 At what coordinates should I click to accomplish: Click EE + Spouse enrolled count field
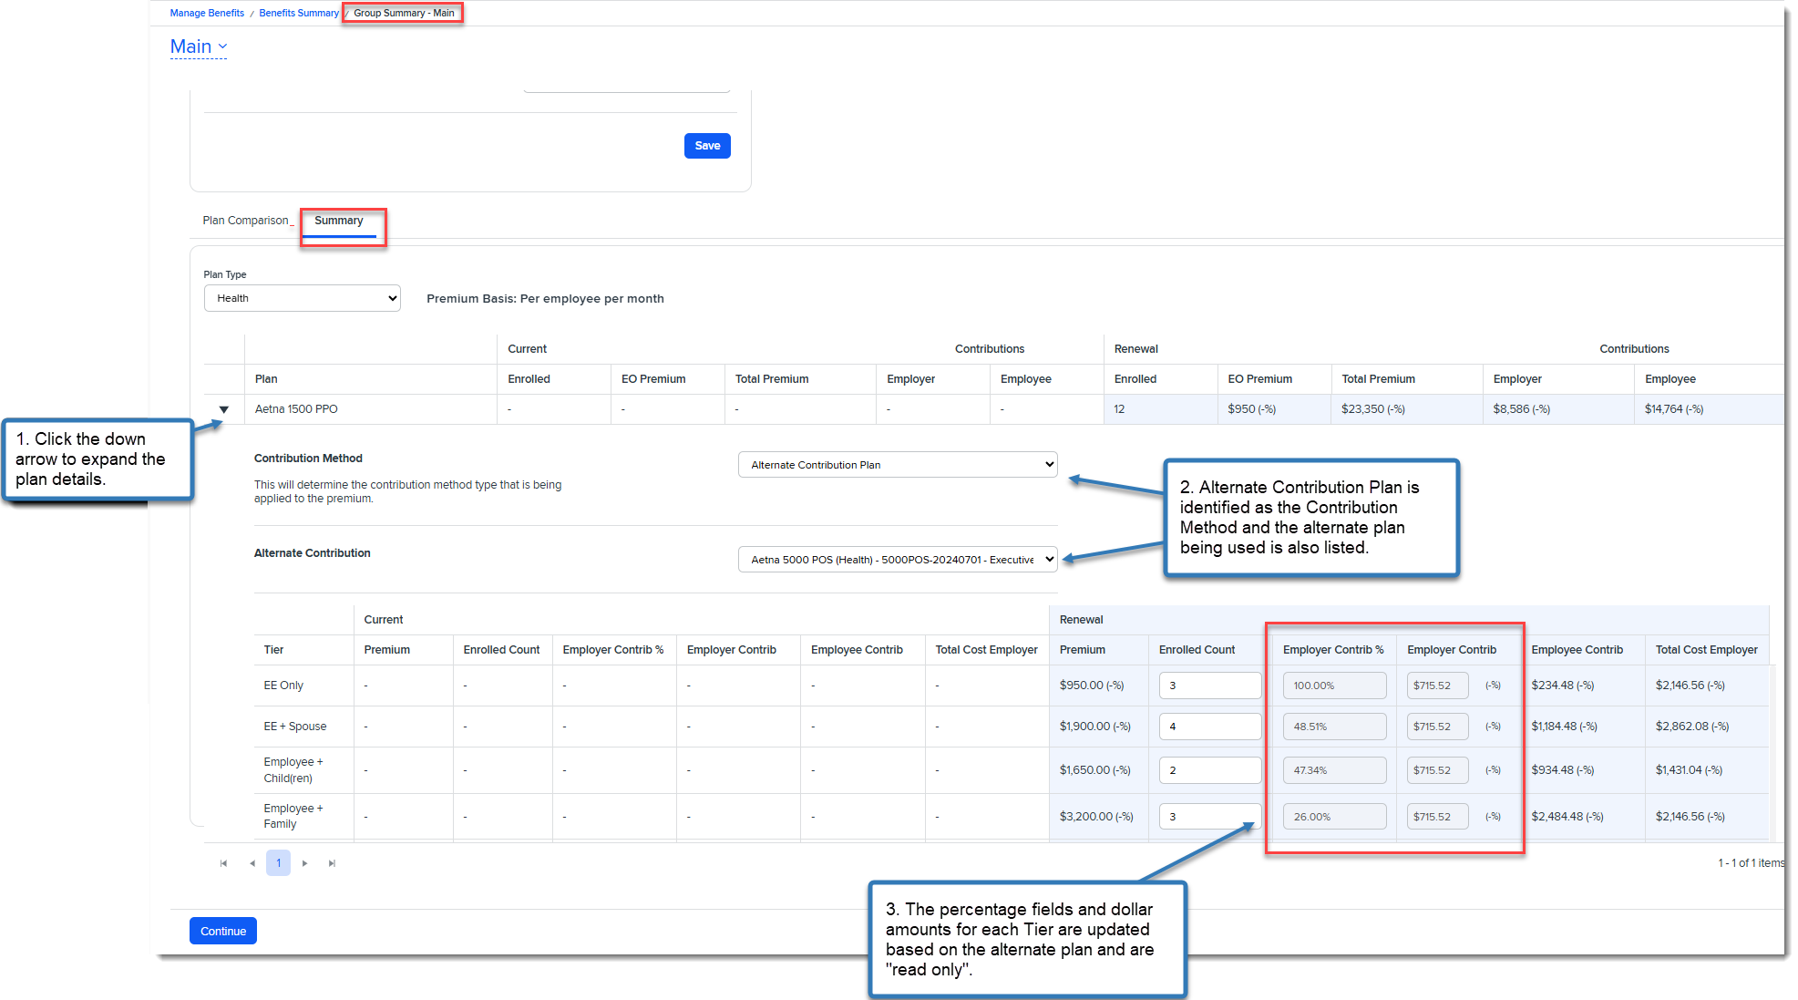pos(1208,727)
